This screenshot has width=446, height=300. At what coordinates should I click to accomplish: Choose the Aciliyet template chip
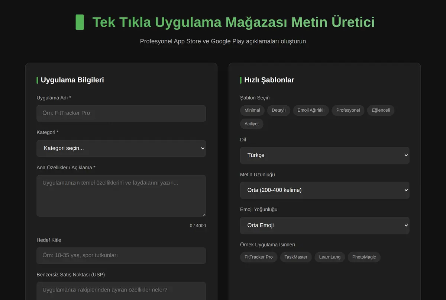252,124
